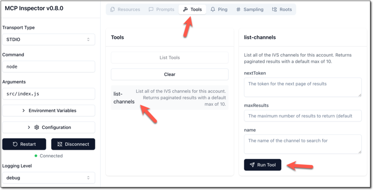
Task: Click the gear icon next to Configuration
Action: coord(36,127)
